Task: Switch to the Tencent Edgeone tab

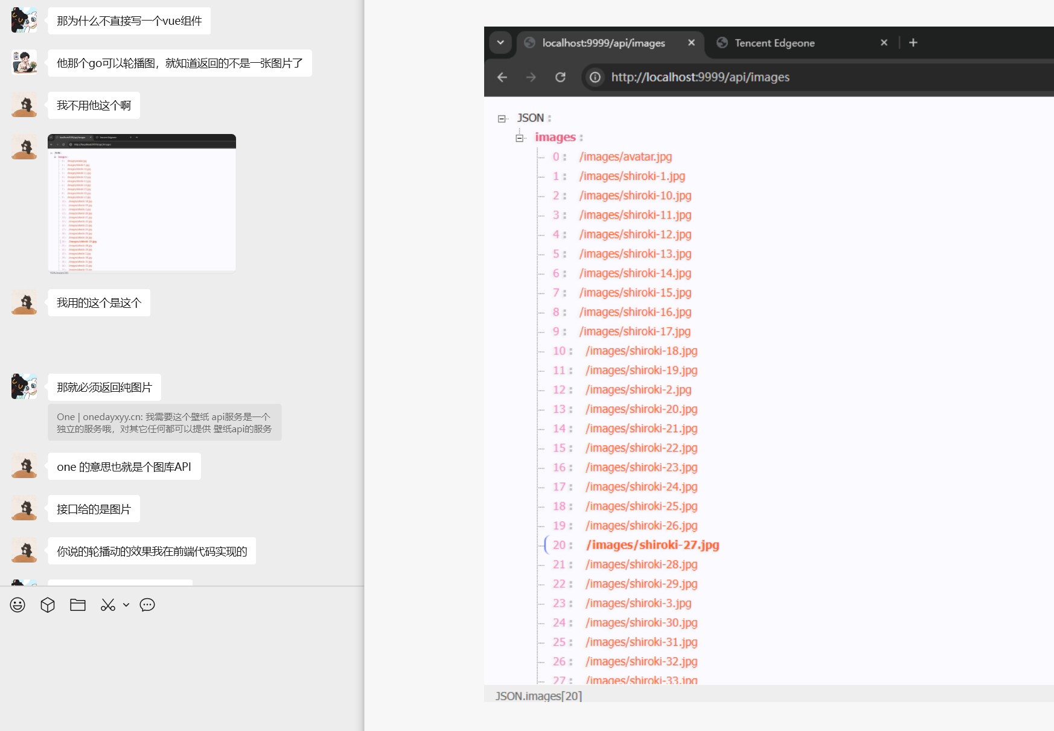Action: pyautogui.click(x=775, y=43)
